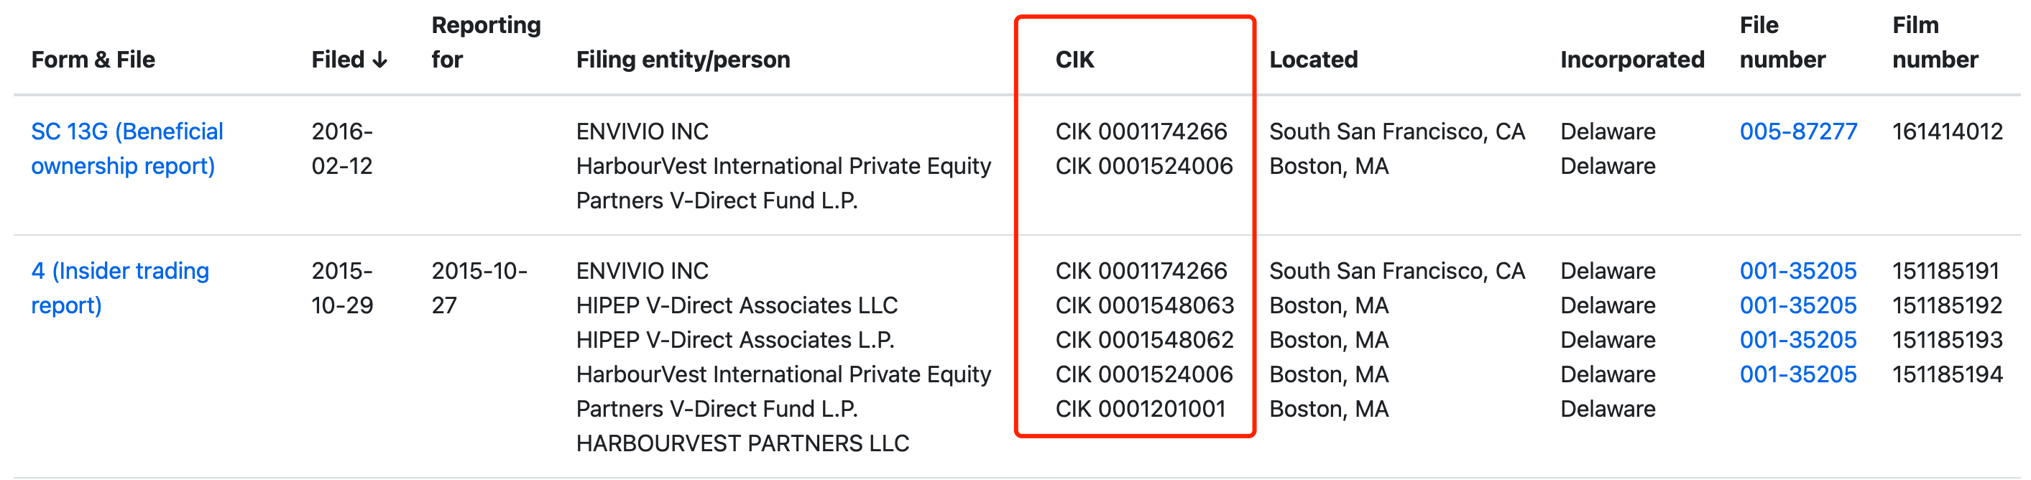
Task: Open file link beside film number 151185193
Action: pyautogui.click(x=1797, y=341)
